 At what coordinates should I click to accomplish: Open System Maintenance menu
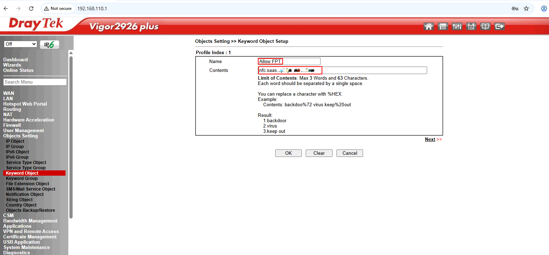[27, 247]
